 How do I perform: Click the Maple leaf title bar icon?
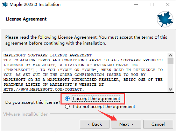5,5
